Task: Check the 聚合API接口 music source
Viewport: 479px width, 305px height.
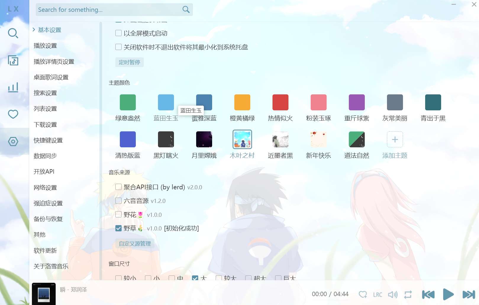Action: pyautogui.click(x=118, y=187)
